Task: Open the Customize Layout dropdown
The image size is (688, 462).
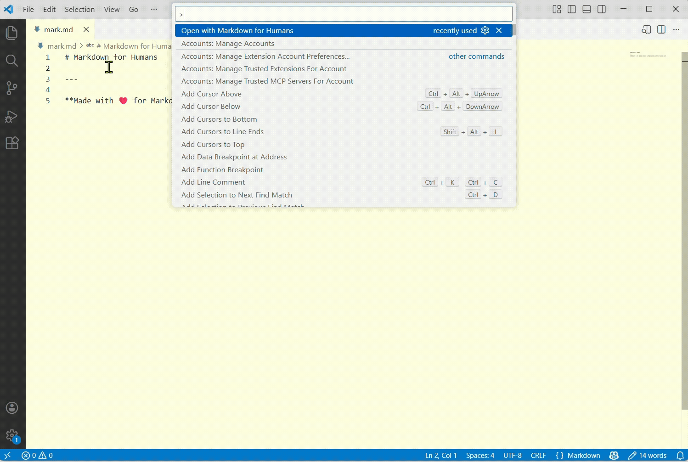Action: (x=556, y=9)
